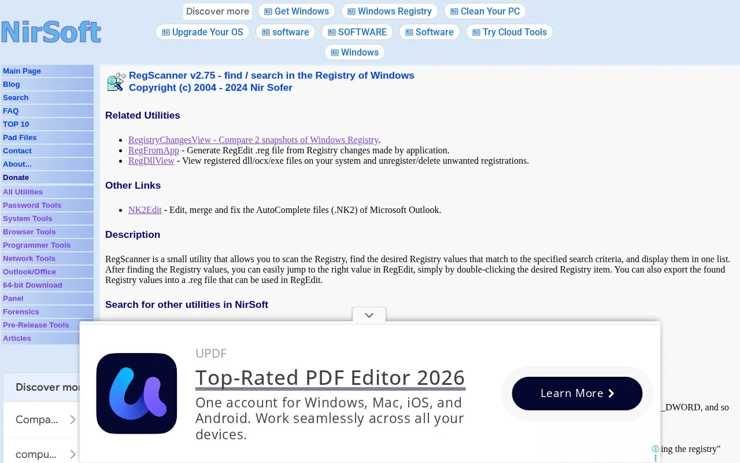This screenshot has height=463, width=740.
Task: Open the Contact sidebar item
Action: coord(47,151)
